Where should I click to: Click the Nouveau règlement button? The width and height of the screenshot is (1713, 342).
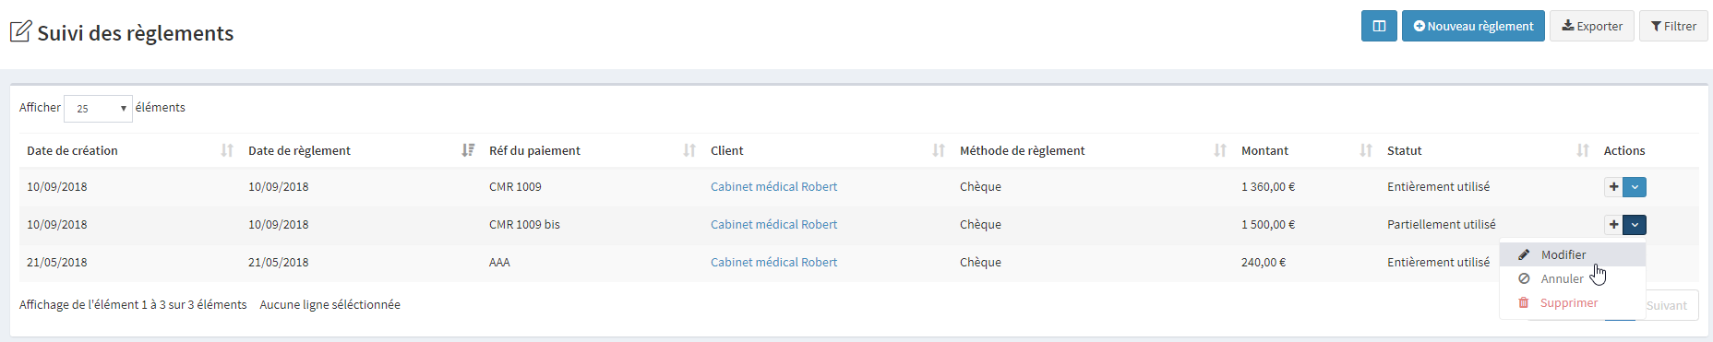click(x=1473, y=26)
